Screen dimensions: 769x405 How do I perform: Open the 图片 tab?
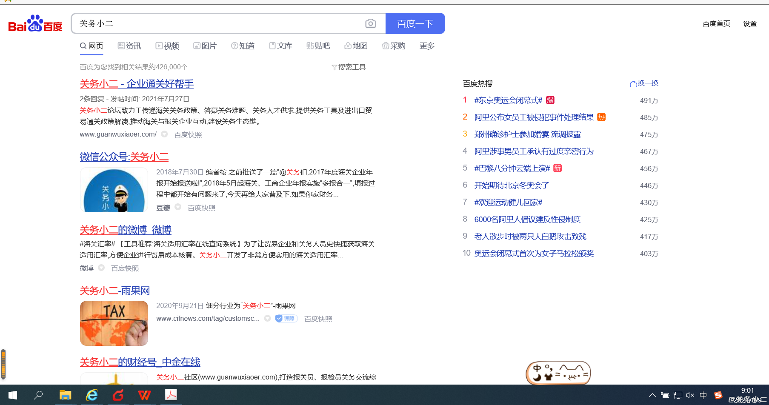(x=205, y=46)
